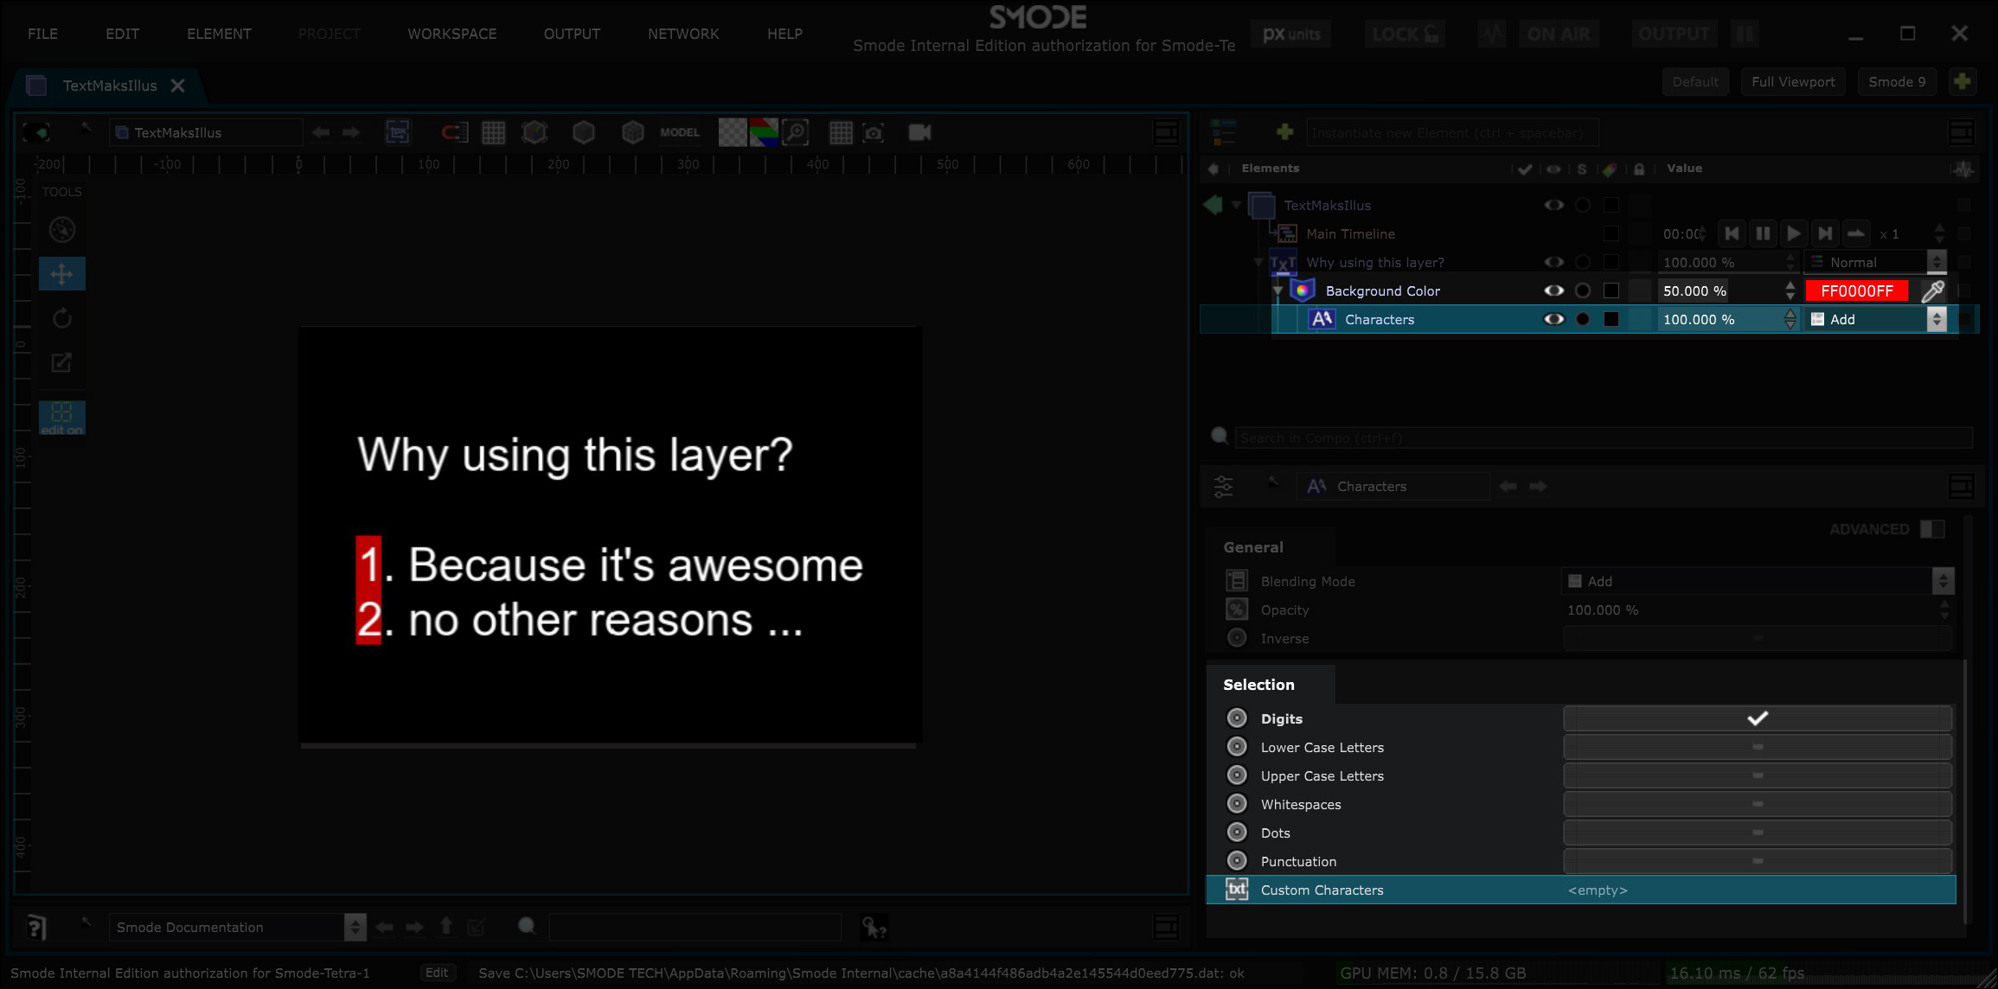Click the Full Viewport layout button
This screenshot has height=989, width=1998.
1792,82
